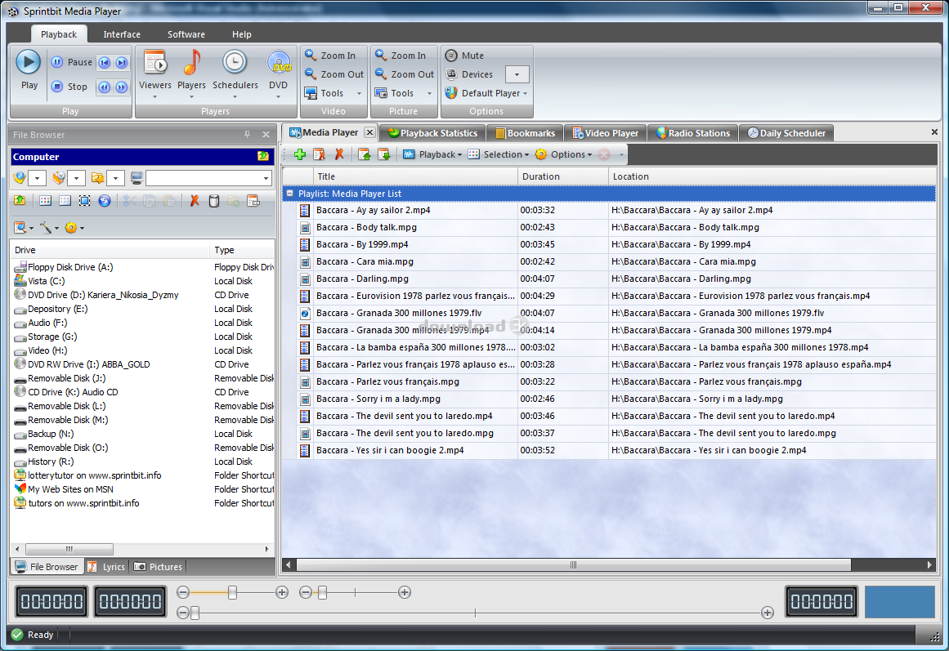Click the up folder icon in File Browser
Image resolution: width=949 pixels, height=651 pixels.
[20, 201]
